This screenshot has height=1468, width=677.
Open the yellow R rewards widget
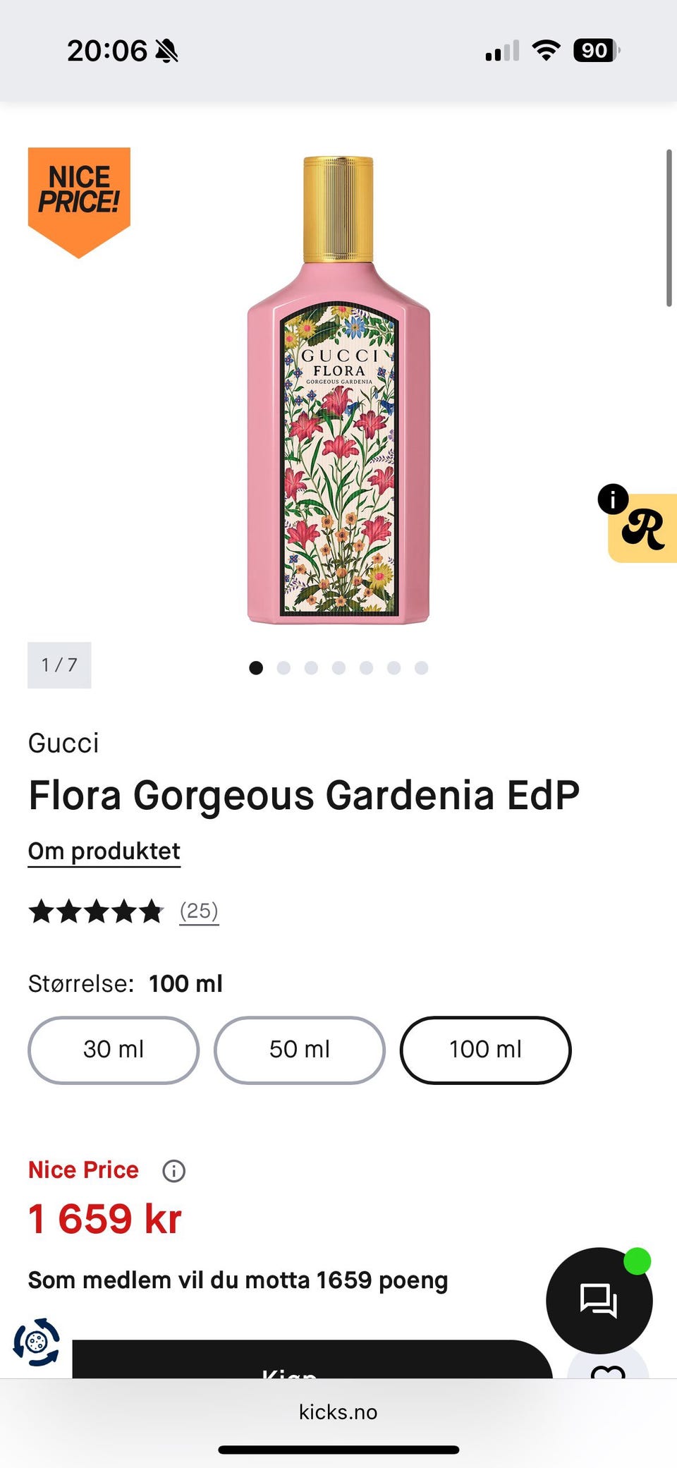pos(643,529)
